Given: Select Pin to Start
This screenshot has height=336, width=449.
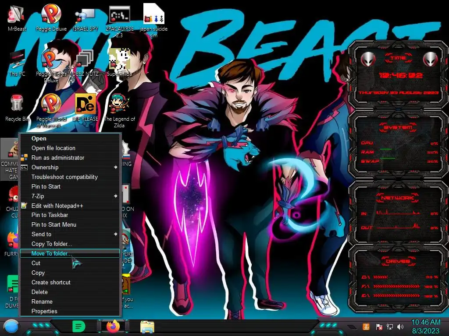Looking at the screenshot, I should 70,186.
